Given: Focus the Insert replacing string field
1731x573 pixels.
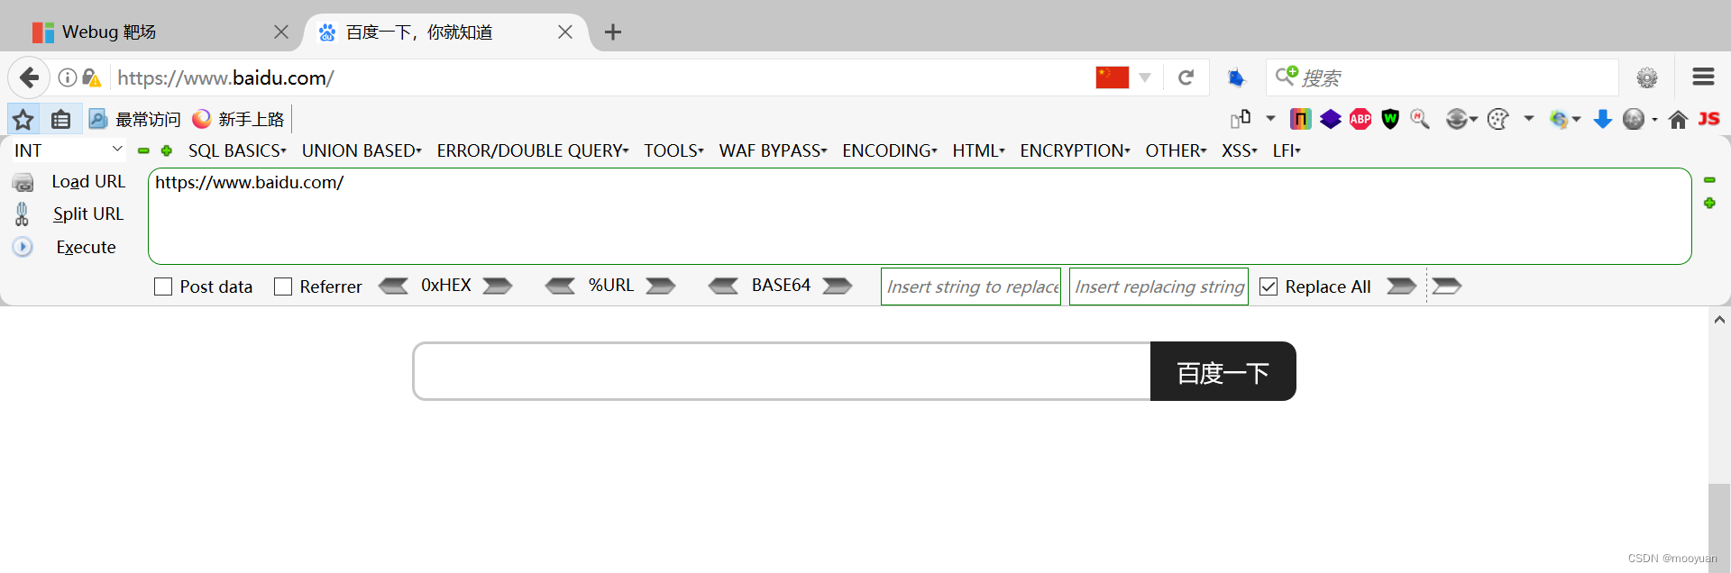Looking at the screenshot, I should [1159, 286].
